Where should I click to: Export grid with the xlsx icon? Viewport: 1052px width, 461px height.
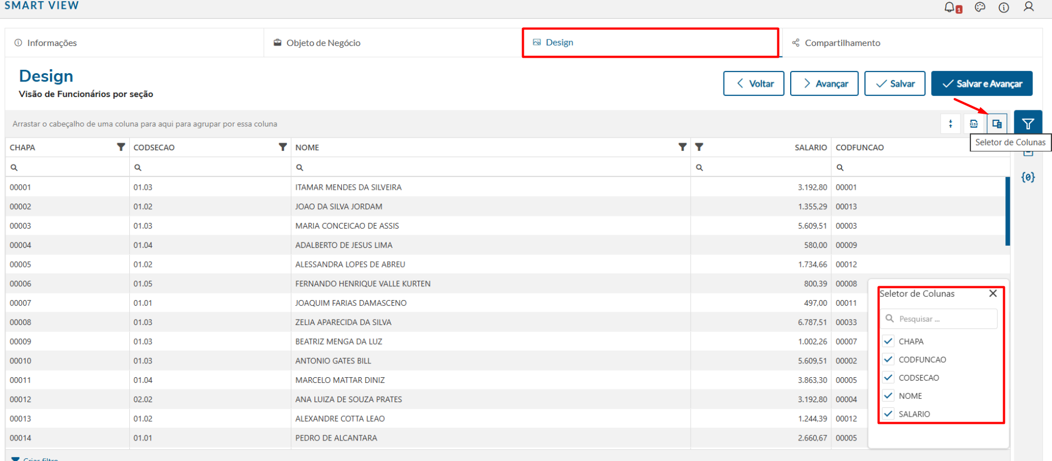tap(974, 124)
